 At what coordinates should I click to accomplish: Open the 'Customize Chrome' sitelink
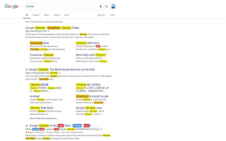point(42,55)
